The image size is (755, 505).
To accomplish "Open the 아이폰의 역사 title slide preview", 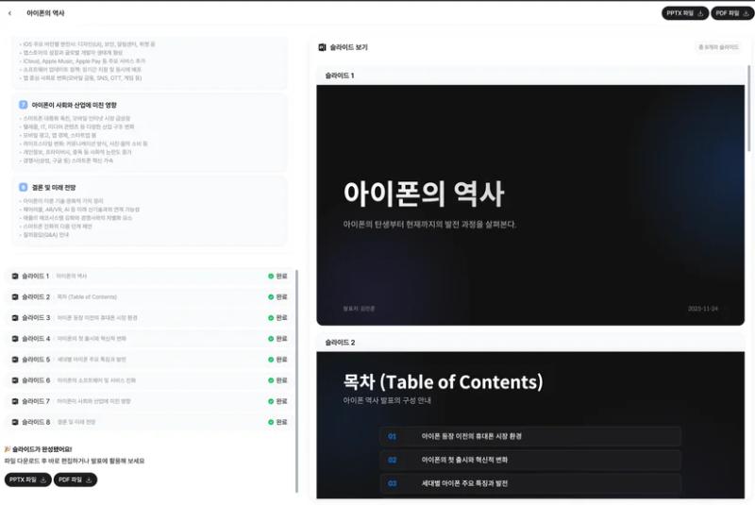I will point(530,205).
